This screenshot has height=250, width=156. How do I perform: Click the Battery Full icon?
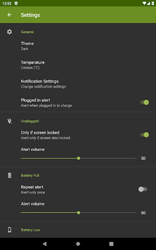click(9, 175)
